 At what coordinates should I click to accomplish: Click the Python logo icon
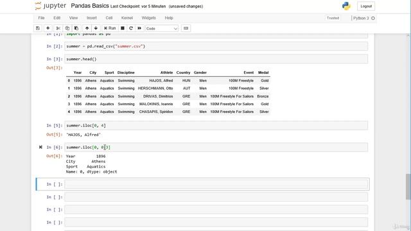[x=346, y=6]
